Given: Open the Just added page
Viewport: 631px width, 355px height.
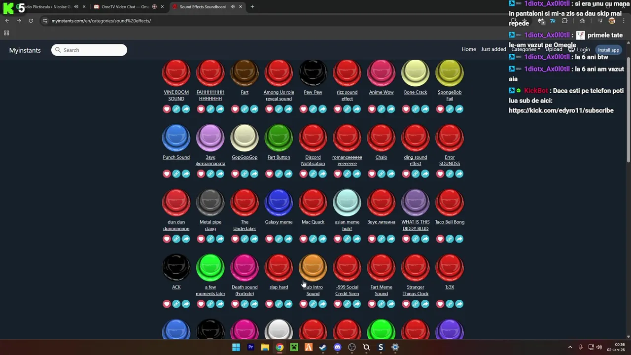Looking at the screenshot, I should tap(493, 49).
